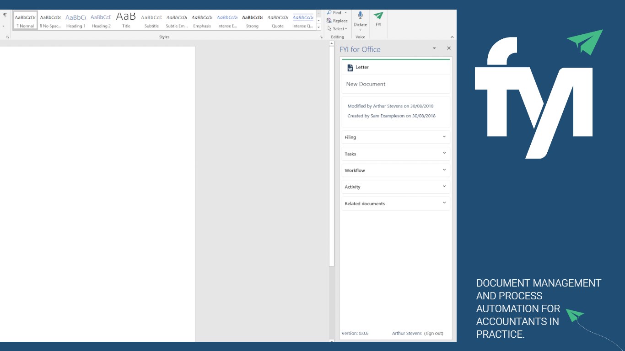Expand the Activity section
The width and height of the screenshot is (625, 351).
(396, 187)
